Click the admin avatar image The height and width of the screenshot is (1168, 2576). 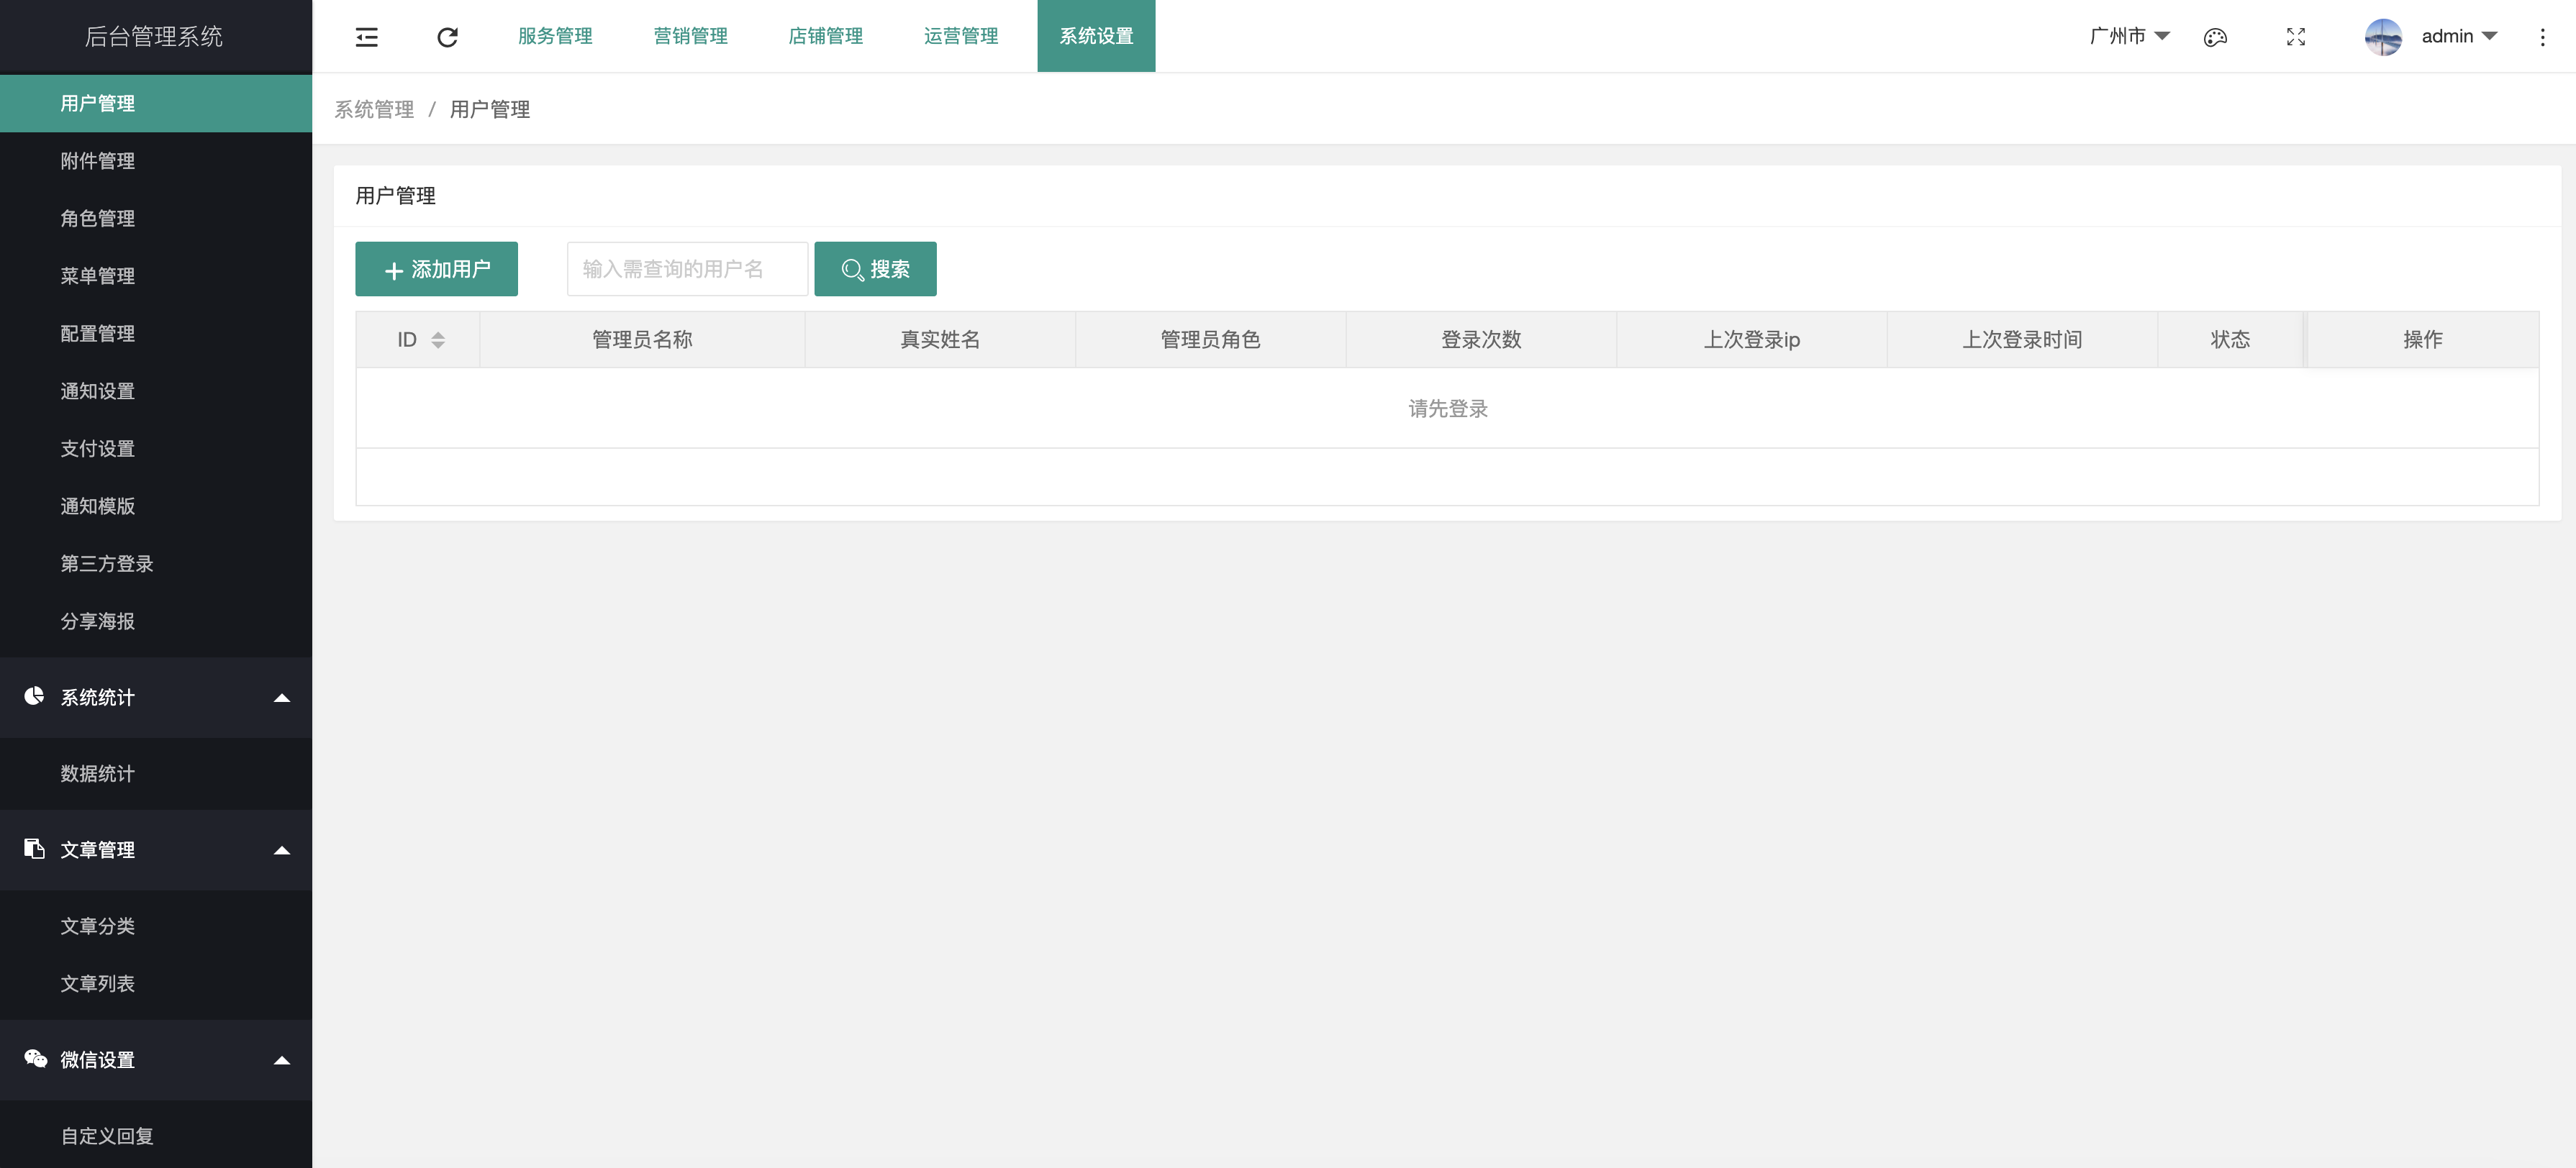tap(2383, 37)
